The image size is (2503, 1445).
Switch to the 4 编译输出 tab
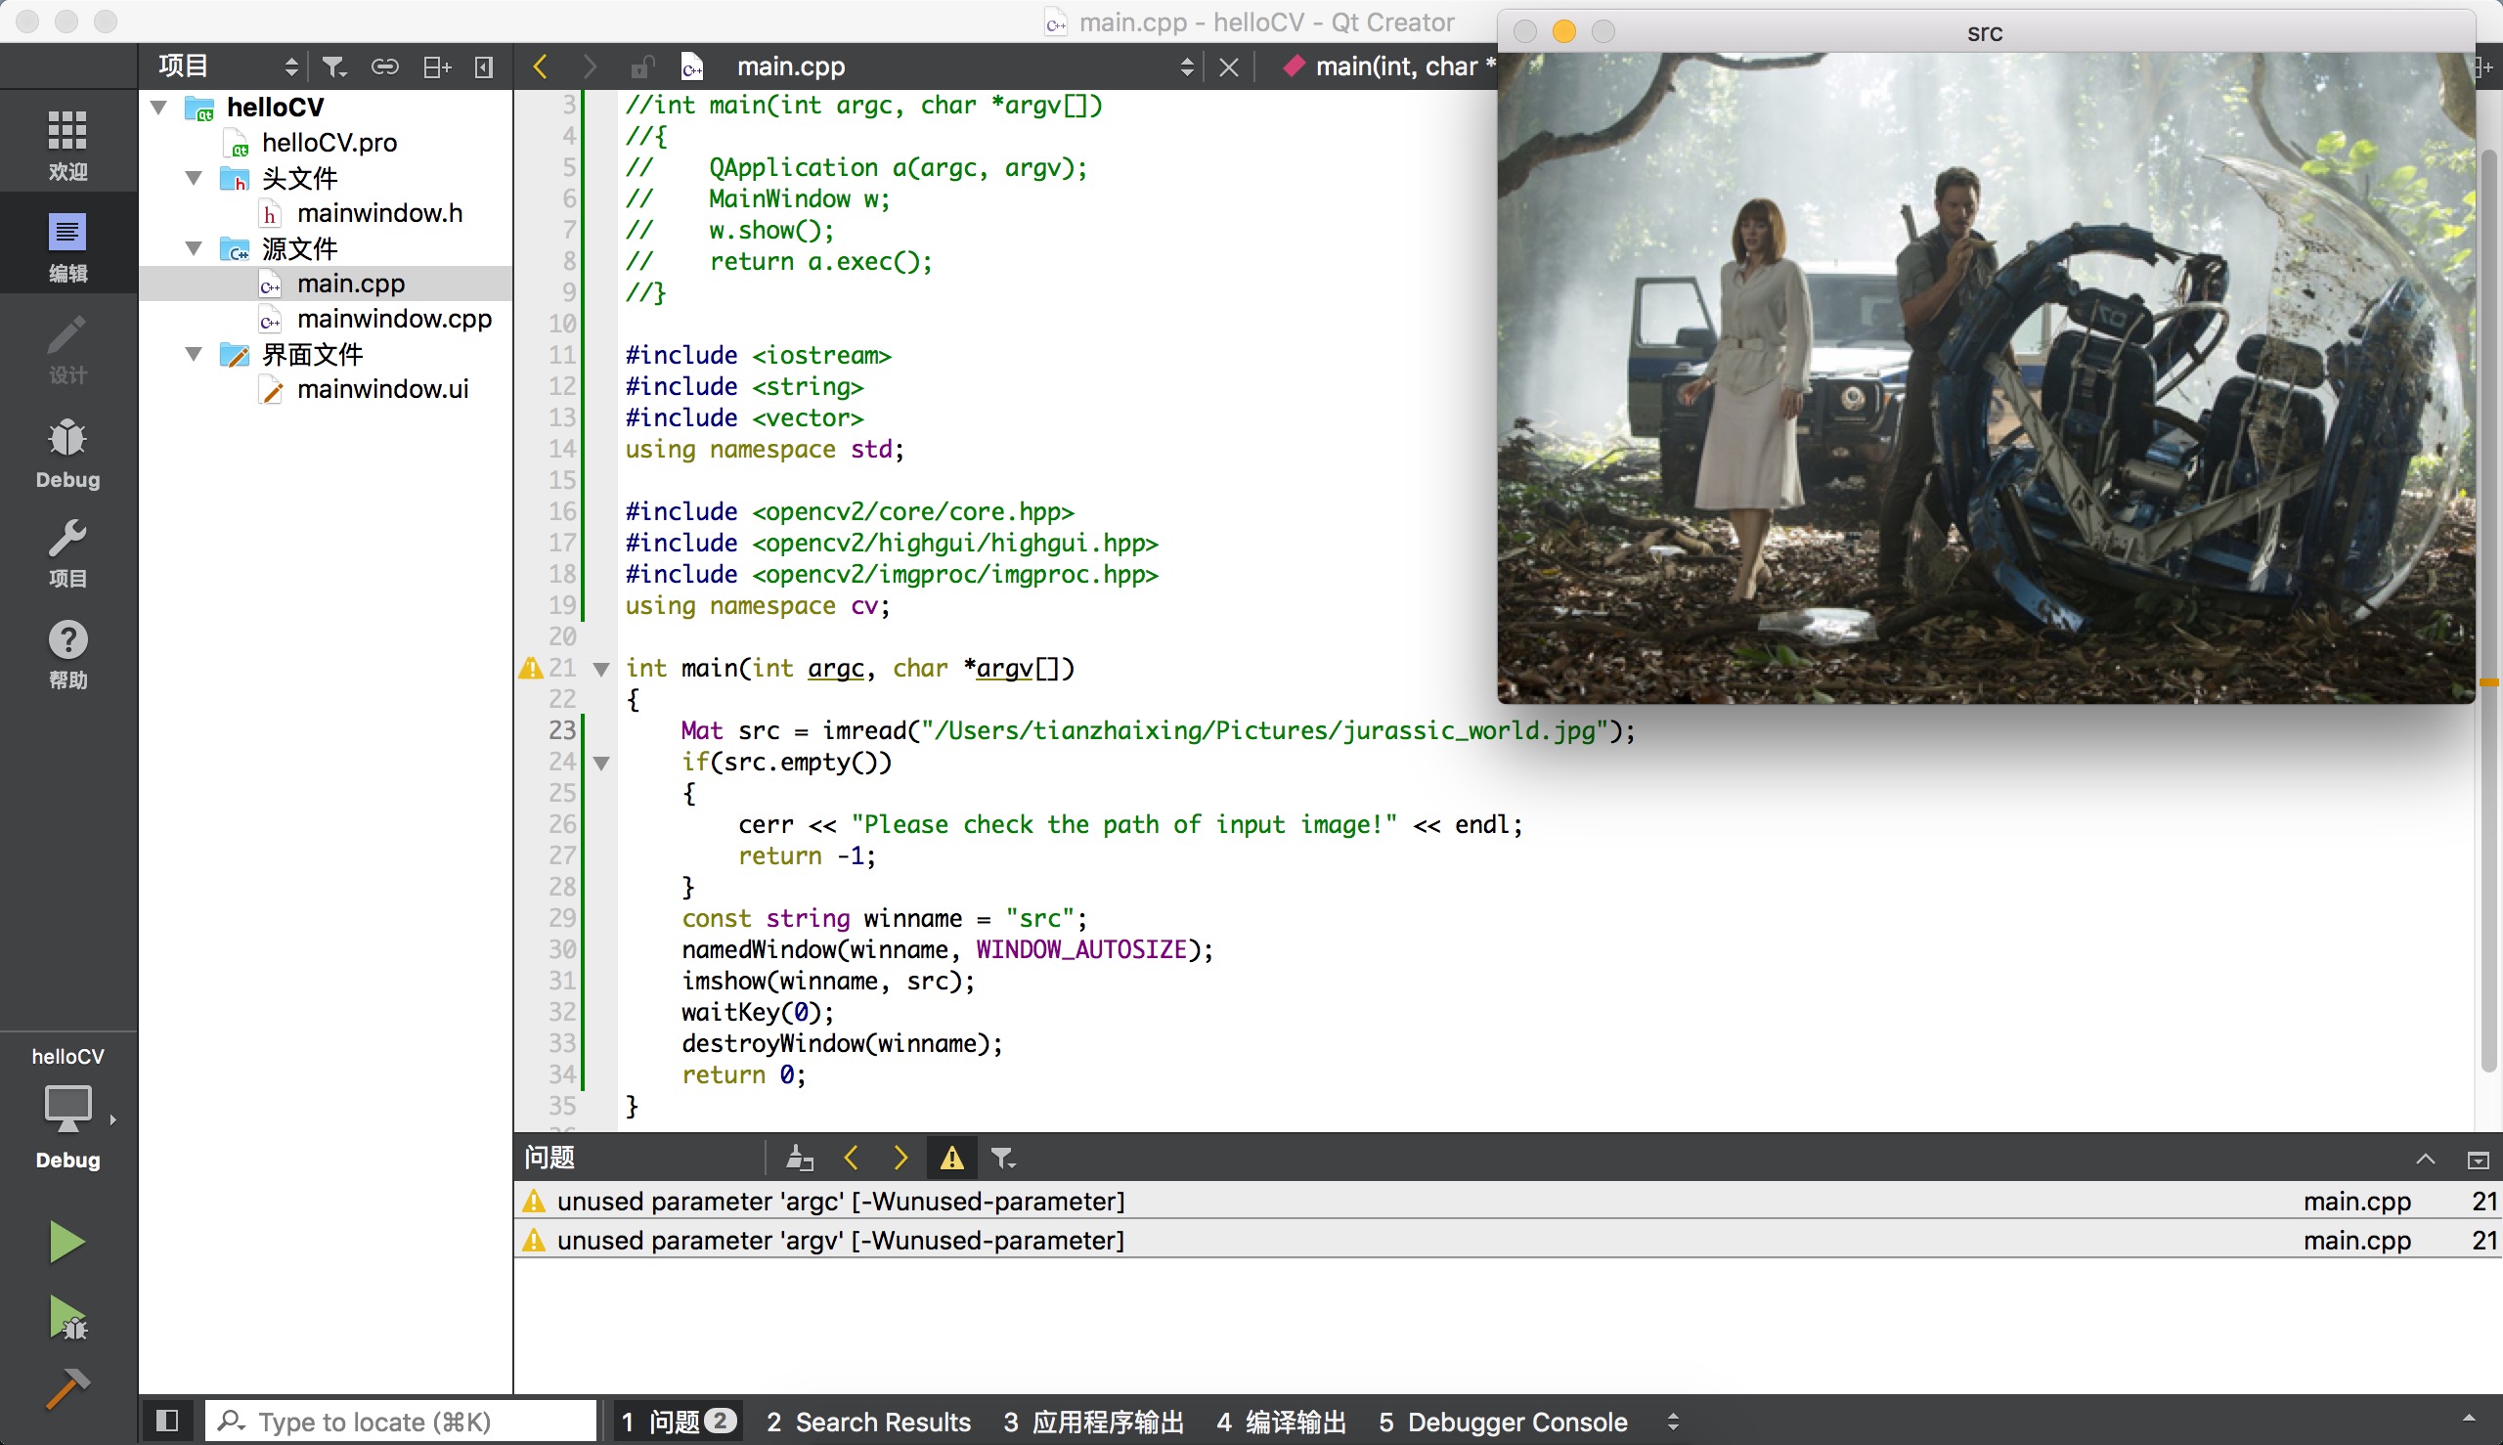[1281, 1422]
